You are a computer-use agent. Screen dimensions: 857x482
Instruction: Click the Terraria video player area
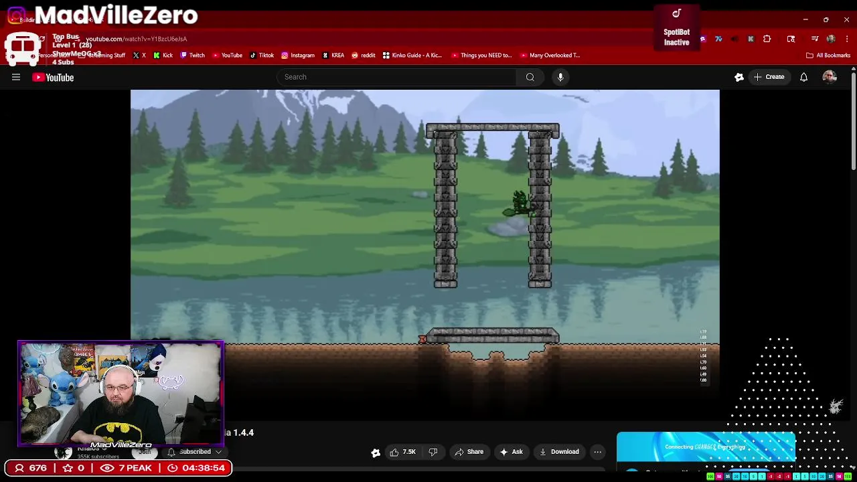click(425, 254)
